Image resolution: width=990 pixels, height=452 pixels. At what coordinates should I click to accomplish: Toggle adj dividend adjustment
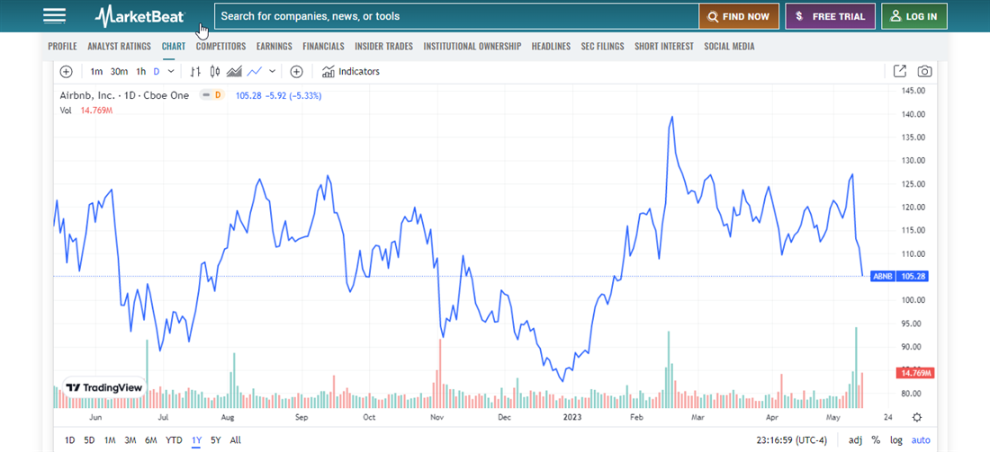[855, 440]
